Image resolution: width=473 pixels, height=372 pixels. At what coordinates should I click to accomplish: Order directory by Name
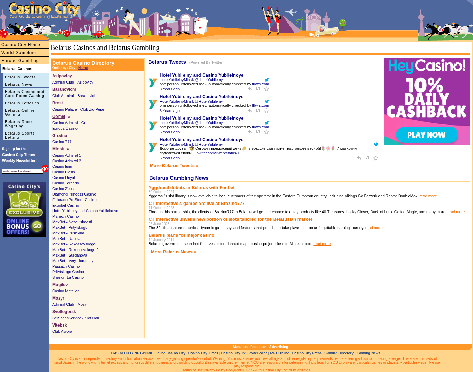coord(83,68)
